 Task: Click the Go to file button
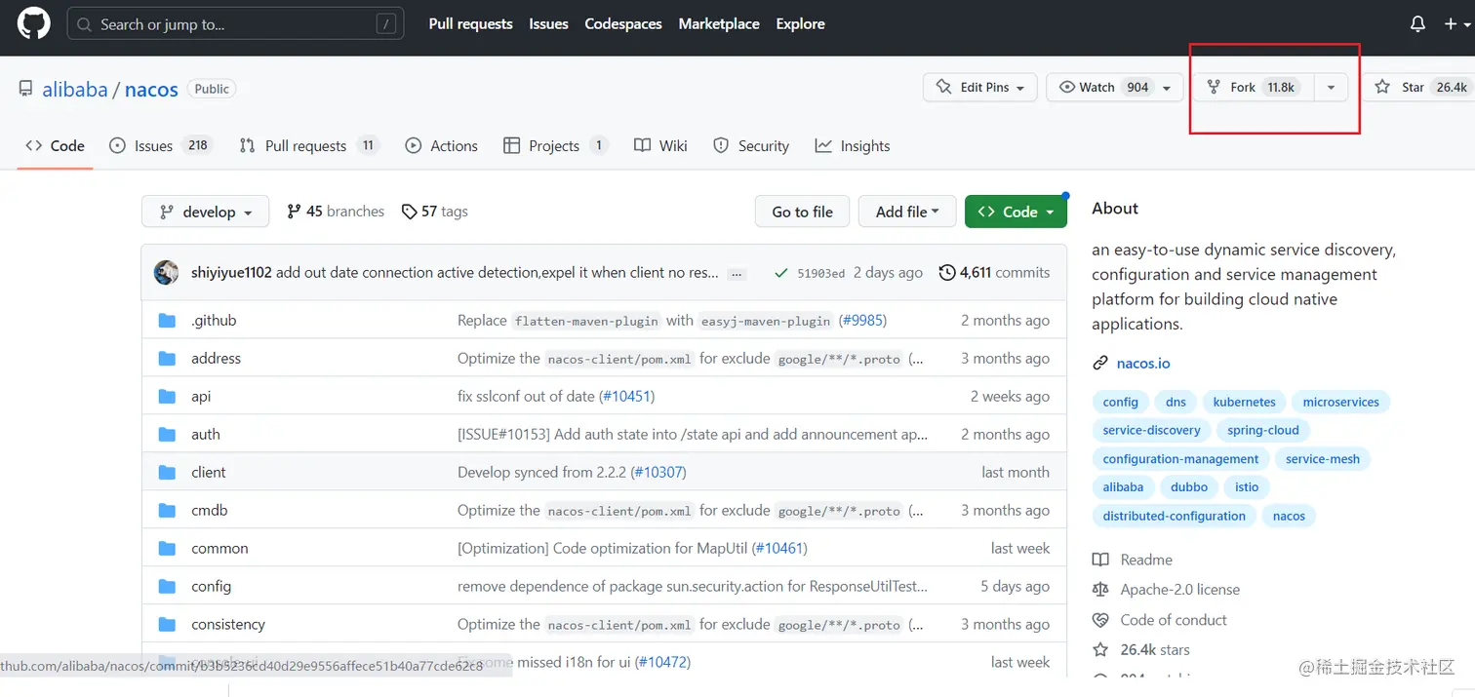pos(803,212)
